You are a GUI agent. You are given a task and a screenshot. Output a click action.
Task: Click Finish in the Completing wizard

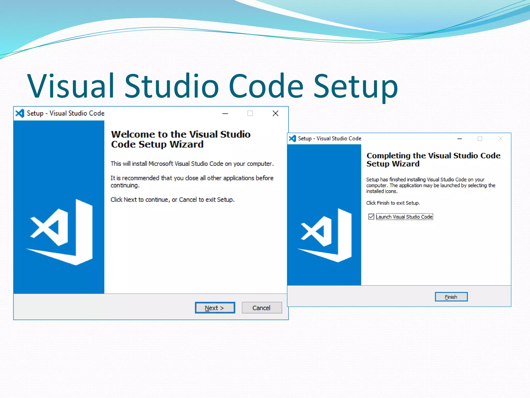coord(451,297)
